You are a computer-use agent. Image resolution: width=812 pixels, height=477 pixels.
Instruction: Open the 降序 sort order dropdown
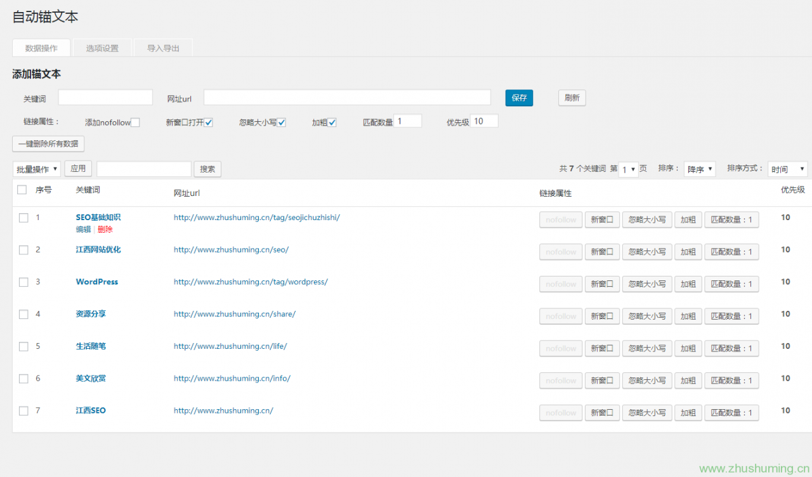pos(700,169)
